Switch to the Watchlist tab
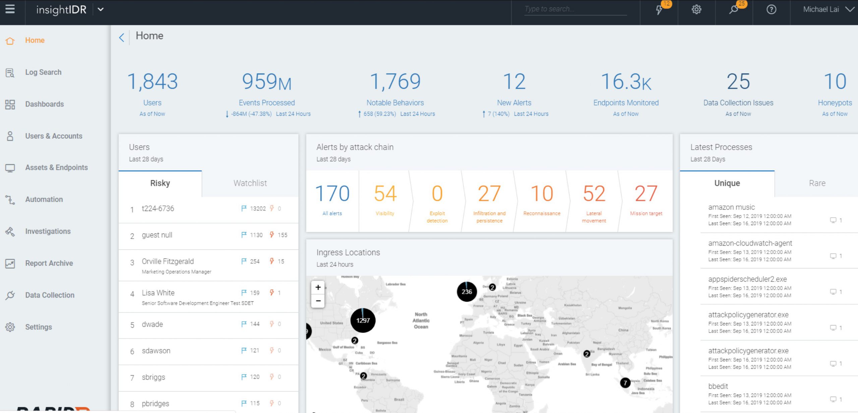Viewport: 858px width, 413px height. 250,183
